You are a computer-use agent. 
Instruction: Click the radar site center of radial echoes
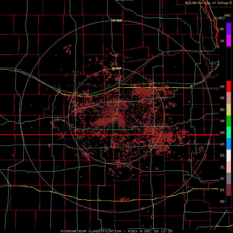(116, 116)
